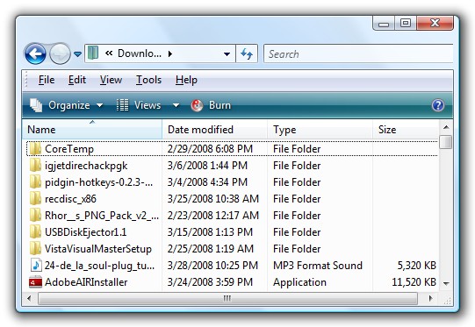Select the recdisc_x86 folder icon
475x327 pixels.
point(36,199)
